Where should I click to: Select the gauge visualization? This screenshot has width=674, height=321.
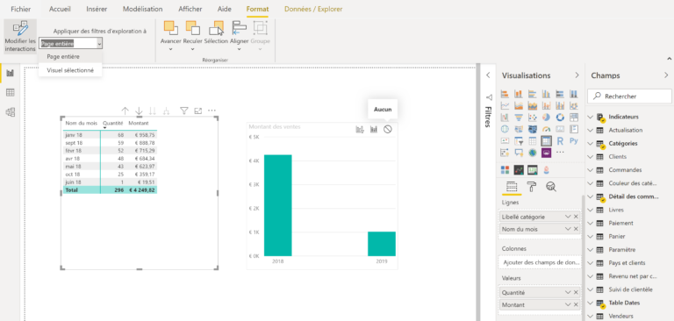[x=546, y=129]
